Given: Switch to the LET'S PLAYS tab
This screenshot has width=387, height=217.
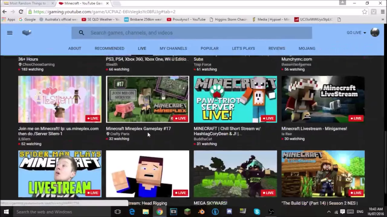Looking at the screenshot, I should (243, 48).
